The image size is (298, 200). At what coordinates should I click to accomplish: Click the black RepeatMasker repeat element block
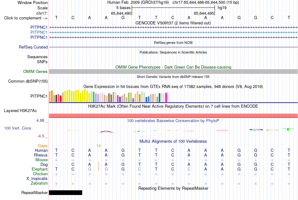[66, 192]
